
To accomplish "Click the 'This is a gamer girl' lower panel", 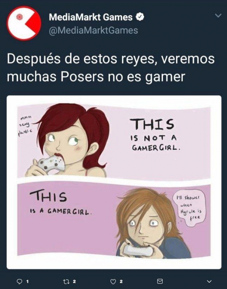I will coord(114,219).
